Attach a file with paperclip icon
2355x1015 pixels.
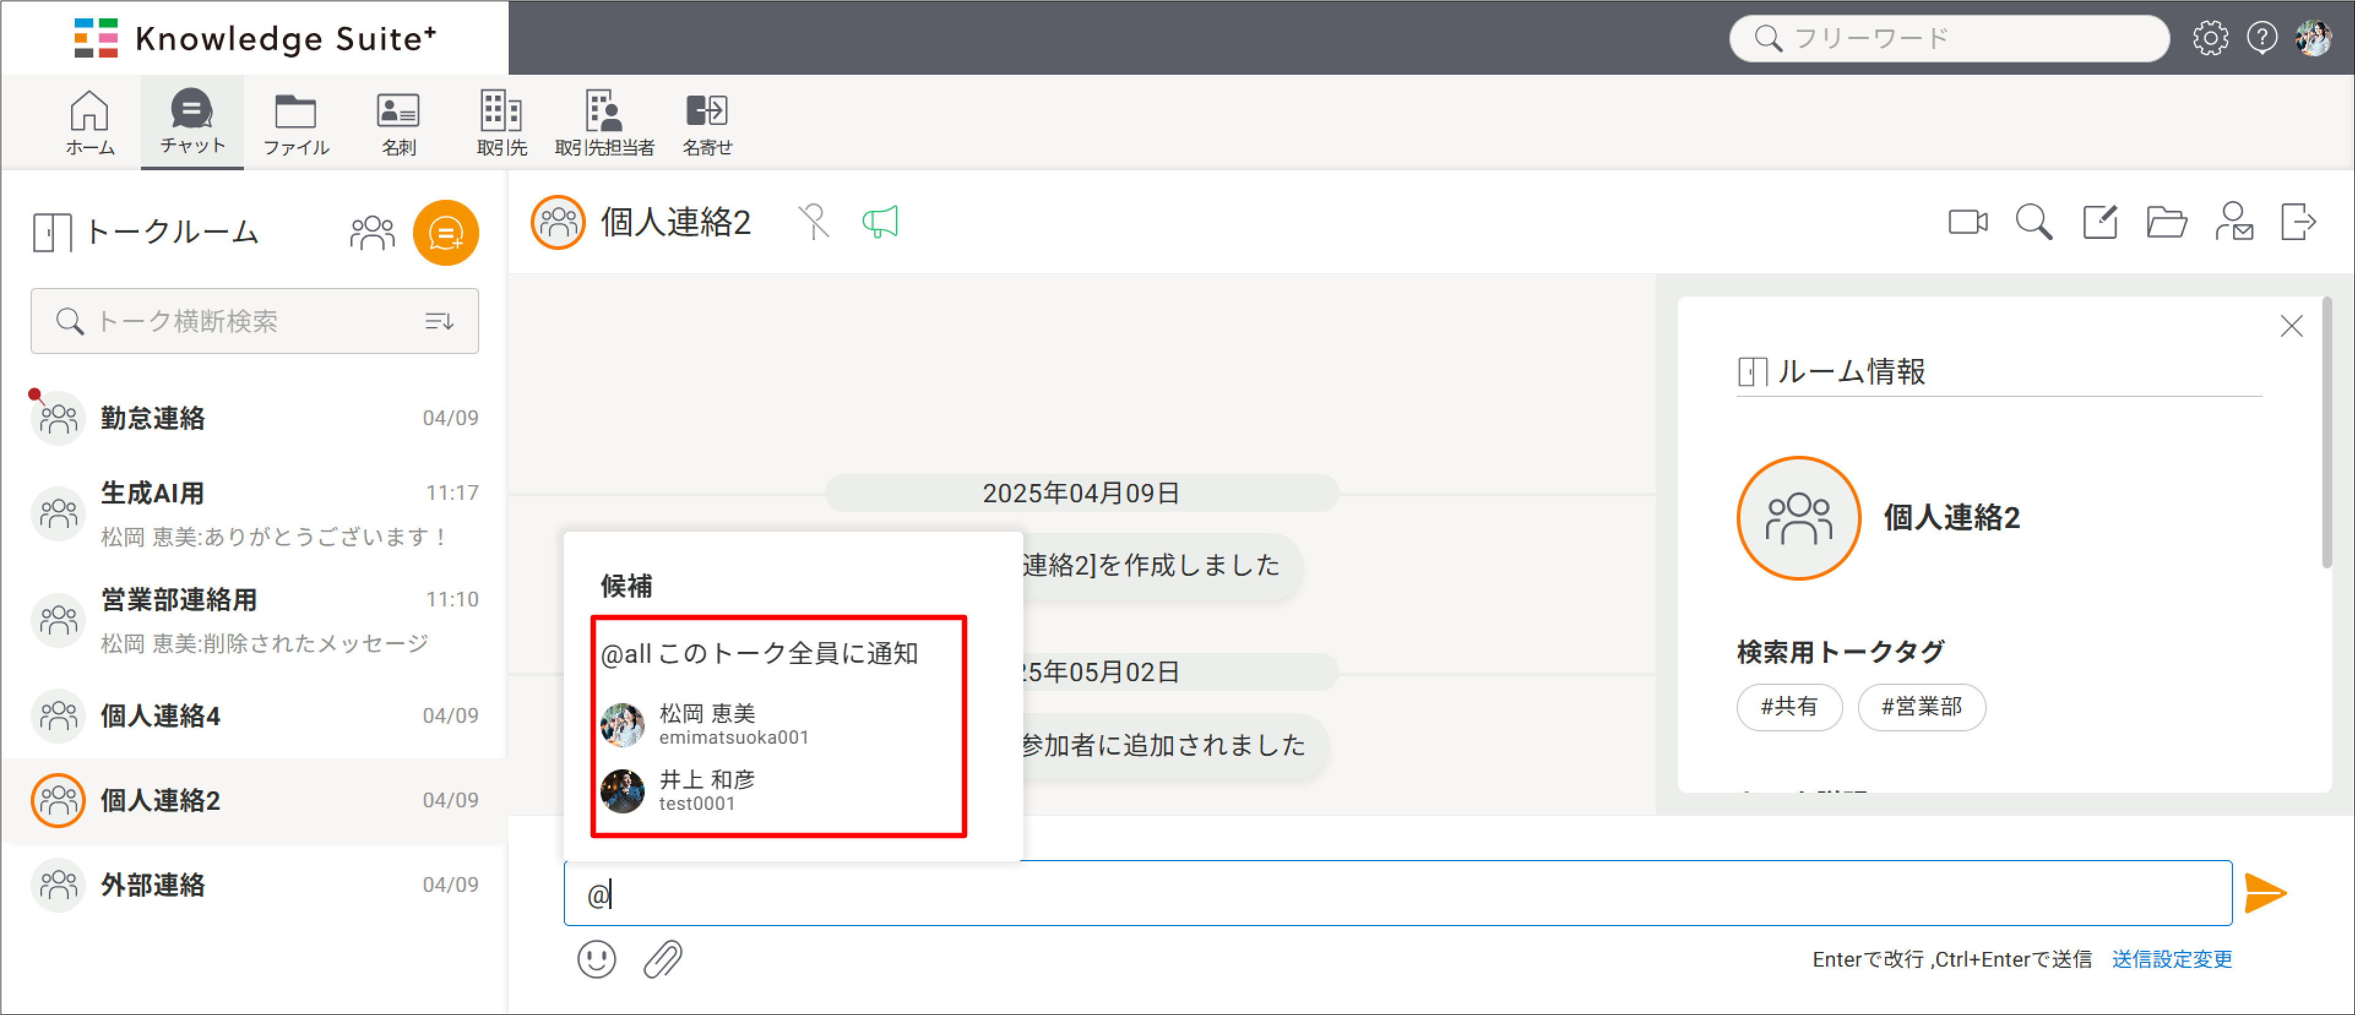662,959
